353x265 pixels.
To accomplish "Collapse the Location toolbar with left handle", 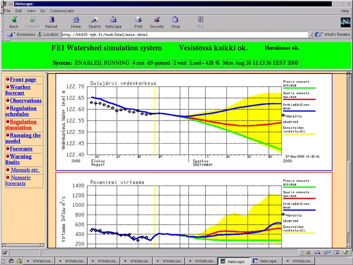I will click(x=2, y=35).
